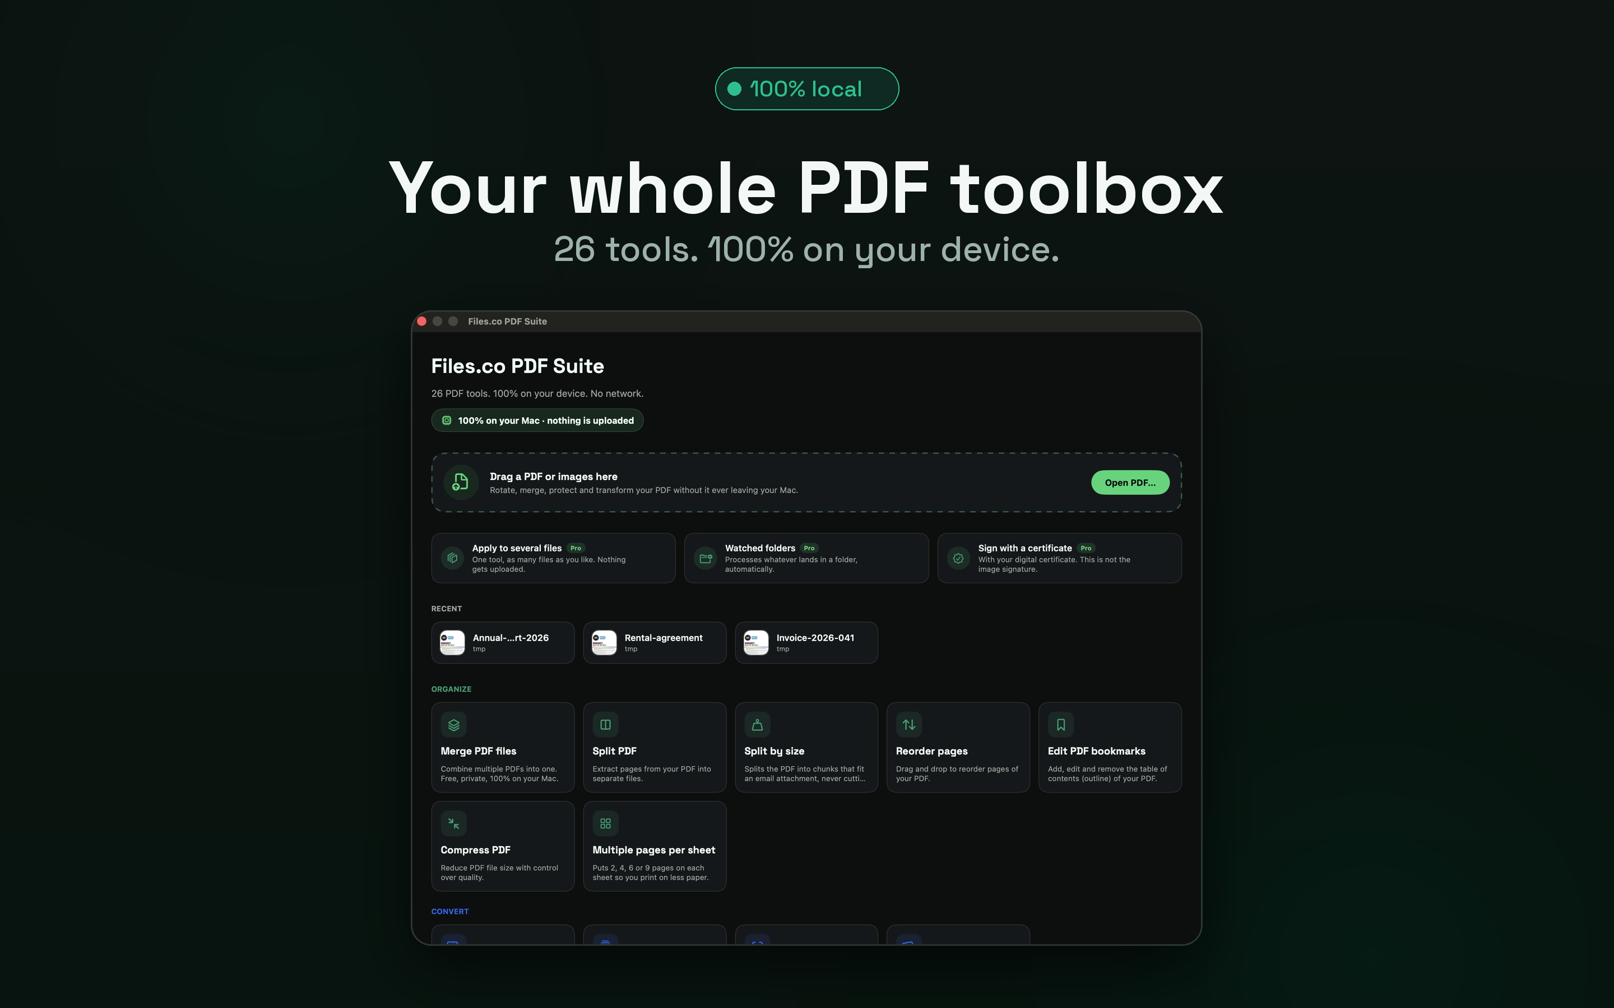The height and width of the screenshot is (1008, 1614).
Task: Click the Apply to several files icon
Action: [x=452, y=558]
